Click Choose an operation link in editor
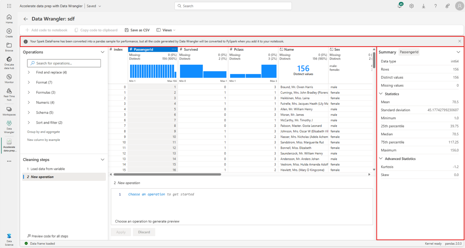Screen dimensions: 465x248 pos(147,194)
